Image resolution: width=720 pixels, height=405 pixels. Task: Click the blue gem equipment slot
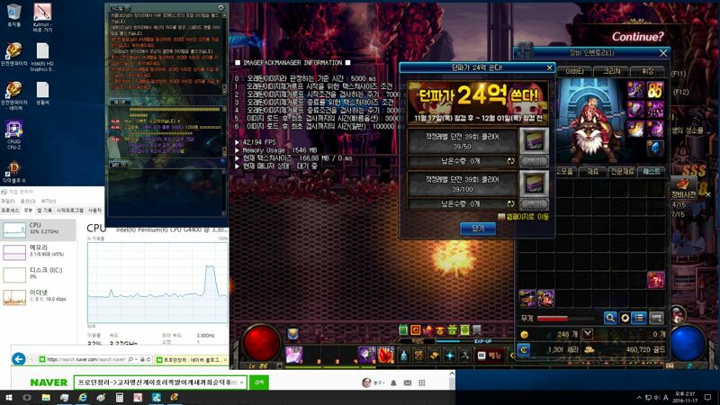(x=655, y=148)
